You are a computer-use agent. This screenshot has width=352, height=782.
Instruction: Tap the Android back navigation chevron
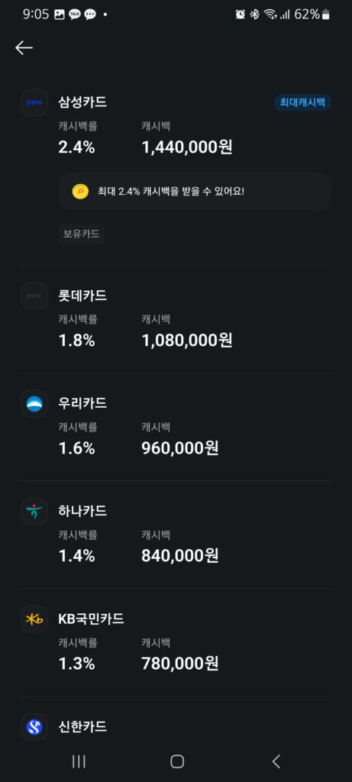(276, 761)
